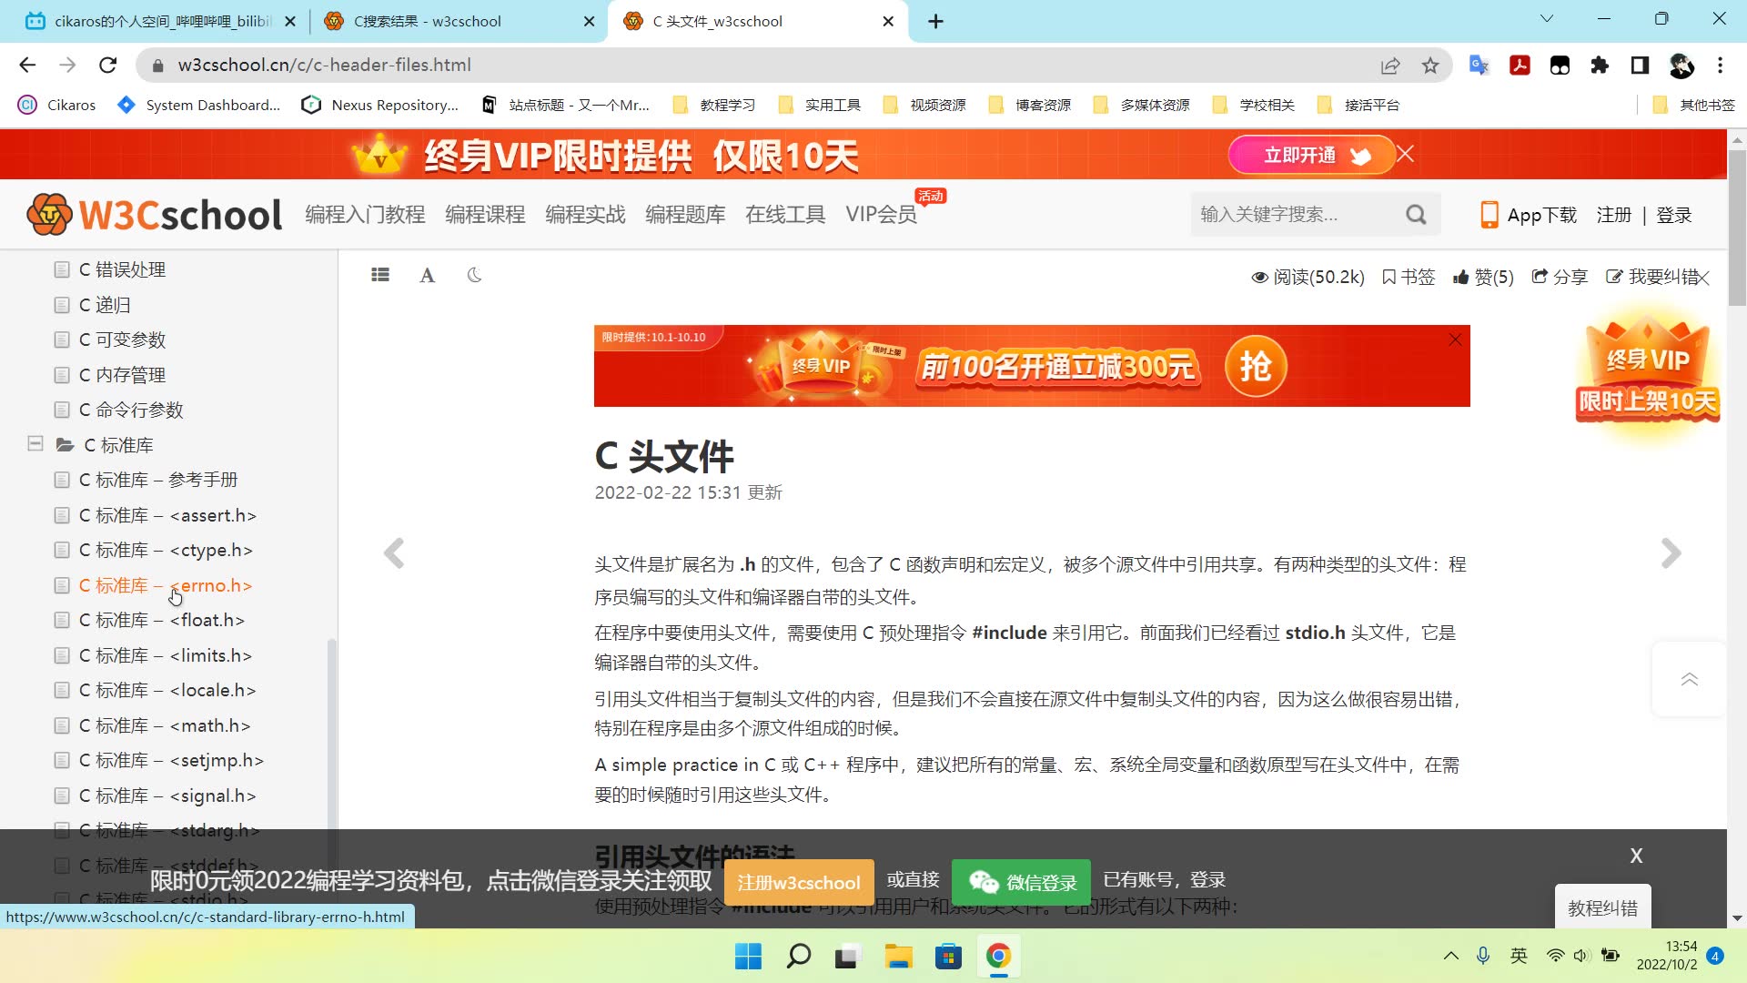Open C 错误处理 chapter
The image size is (1747, 983).
click(x=122, y=269)
